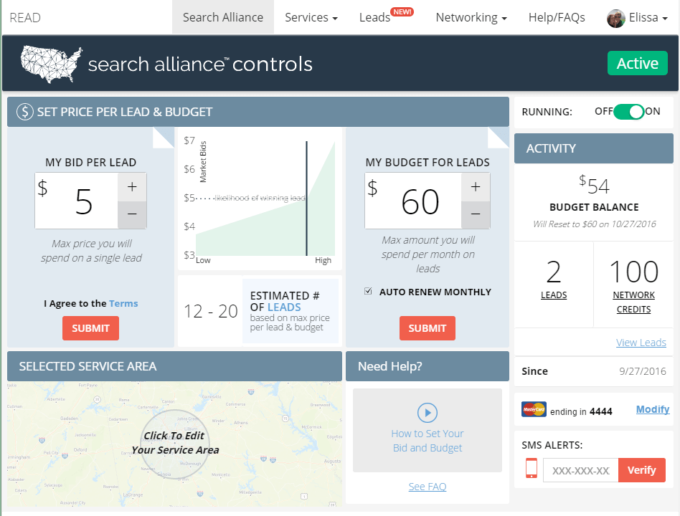Click Elissa's profile avatar photo

615,18
